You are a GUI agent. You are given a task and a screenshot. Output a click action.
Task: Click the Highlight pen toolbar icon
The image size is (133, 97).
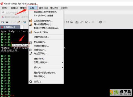(x=81, y=22)
